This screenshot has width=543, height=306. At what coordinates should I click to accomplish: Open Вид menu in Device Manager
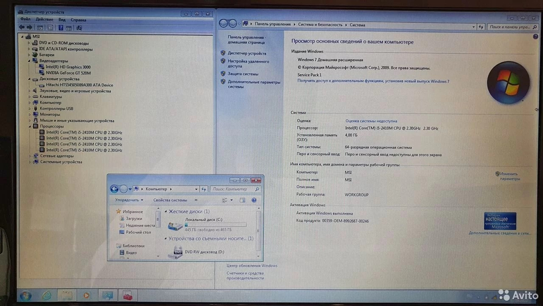(x=62, y=20)
